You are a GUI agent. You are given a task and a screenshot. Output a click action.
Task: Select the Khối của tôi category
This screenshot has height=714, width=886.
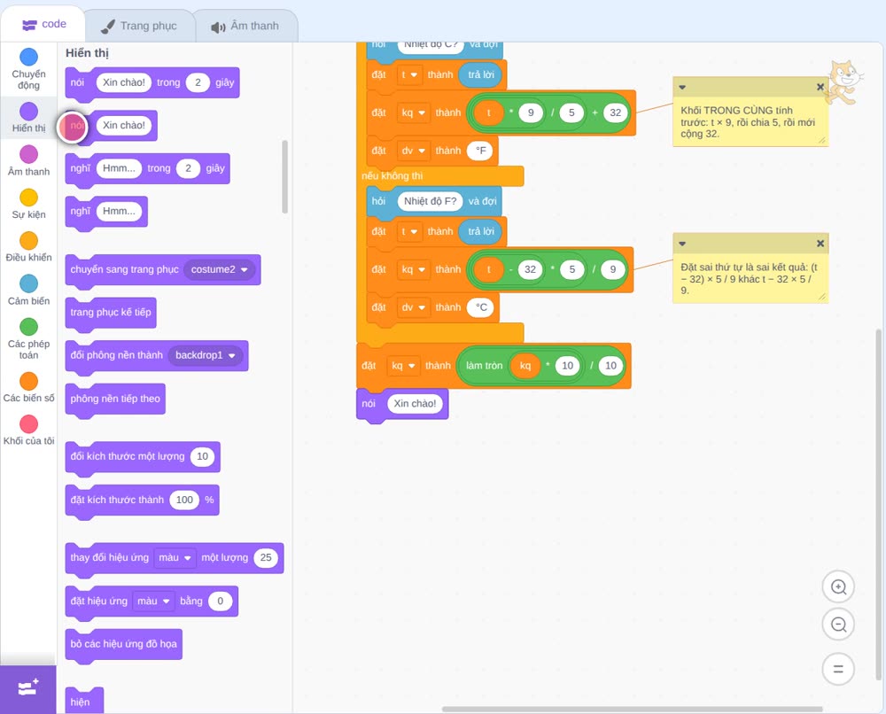click(x=28, y=430)
